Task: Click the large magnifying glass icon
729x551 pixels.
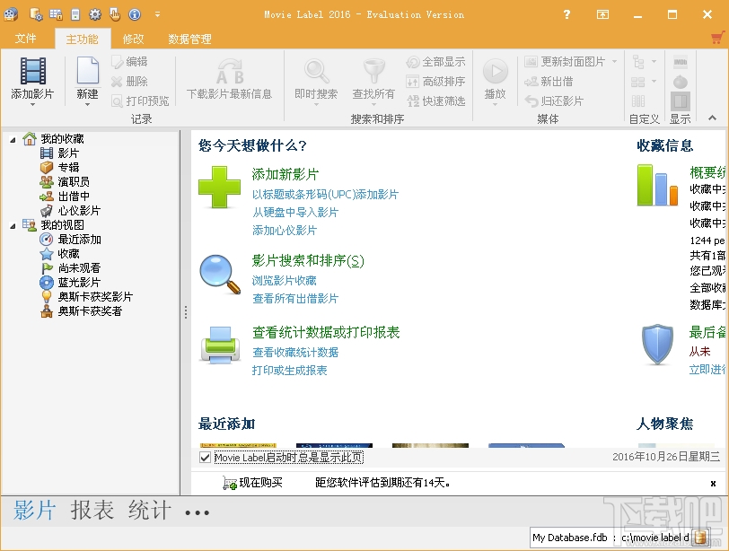Action: (220, 274)
